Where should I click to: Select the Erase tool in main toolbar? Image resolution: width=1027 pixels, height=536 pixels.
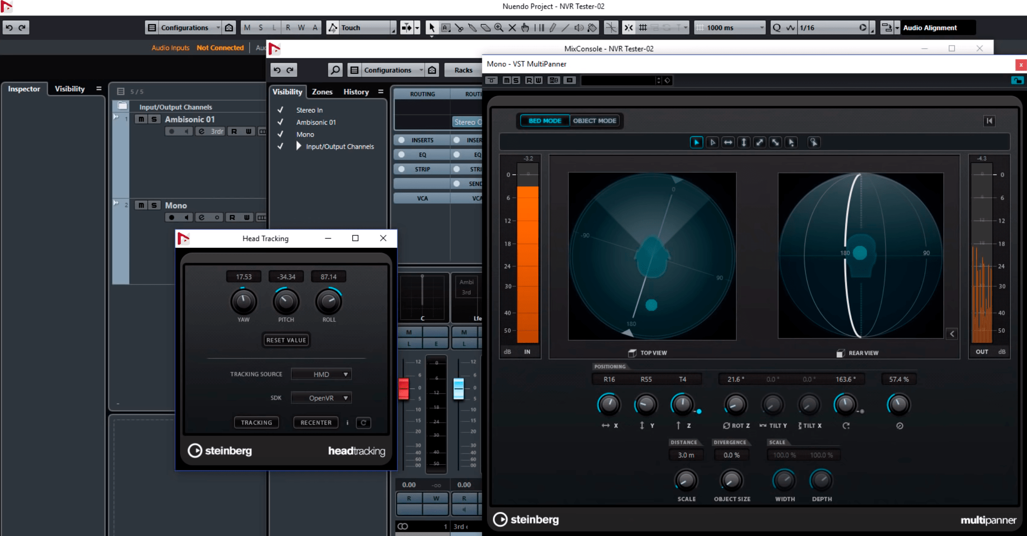pyautogui.click(x=486, y=28)
